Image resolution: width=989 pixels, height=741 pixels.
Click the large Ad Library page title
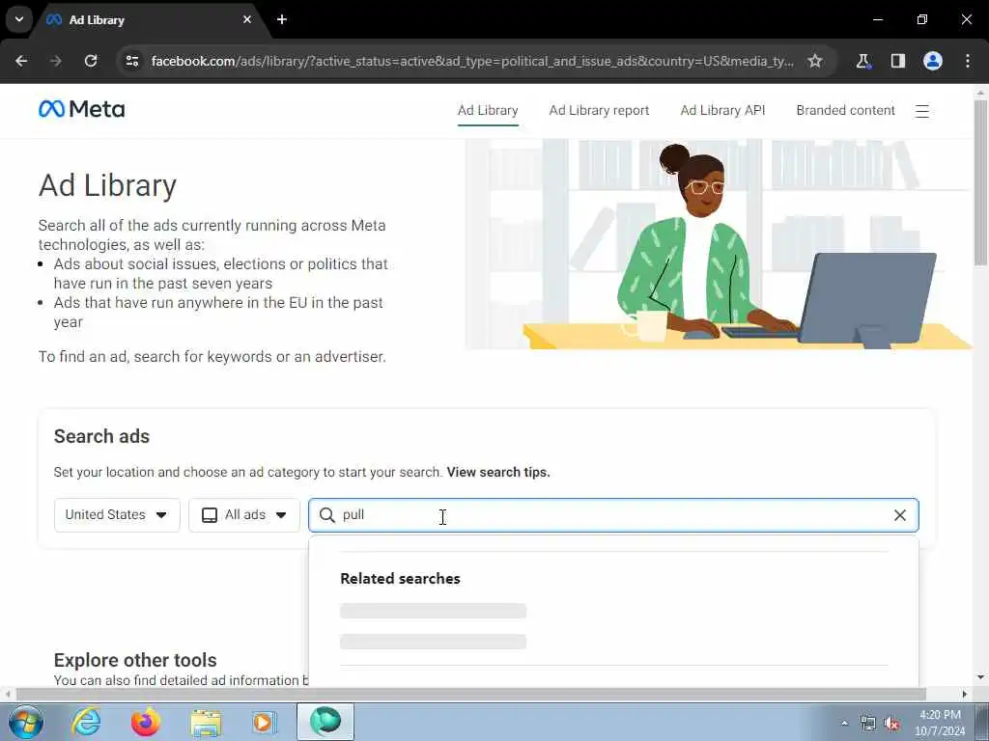pos(107,185)
